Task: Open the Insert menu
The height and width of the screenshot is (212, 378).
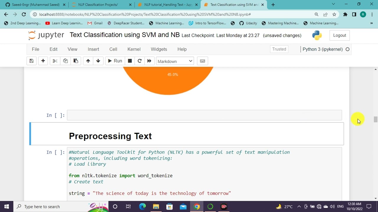Action: click(x=93, y=49)
